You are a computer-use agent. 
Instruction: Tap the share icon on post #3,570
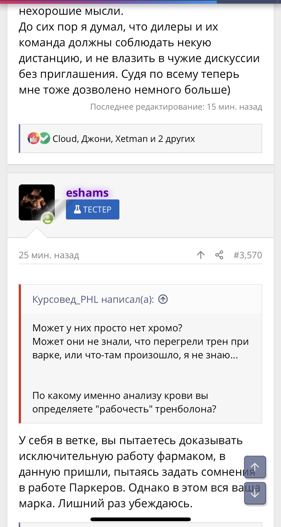(x=219, y=255)
